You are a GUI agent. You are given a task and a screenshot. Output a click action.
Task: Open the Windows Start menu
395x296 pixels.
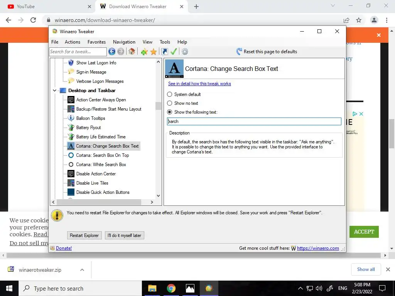point(9,288)
